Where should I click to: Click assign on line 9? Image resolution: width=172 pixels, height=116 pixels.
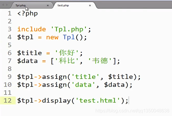coord(54,77)
